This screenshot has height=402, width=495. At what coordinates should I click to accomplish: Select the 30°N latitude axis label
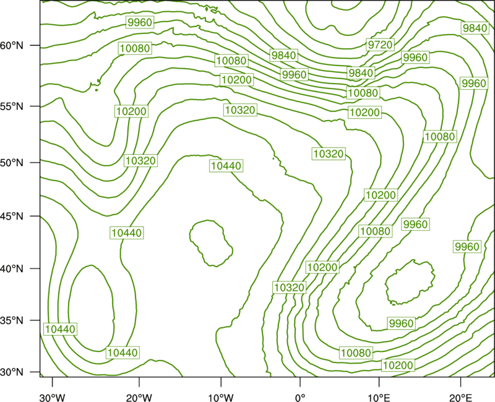click(12, 372)
